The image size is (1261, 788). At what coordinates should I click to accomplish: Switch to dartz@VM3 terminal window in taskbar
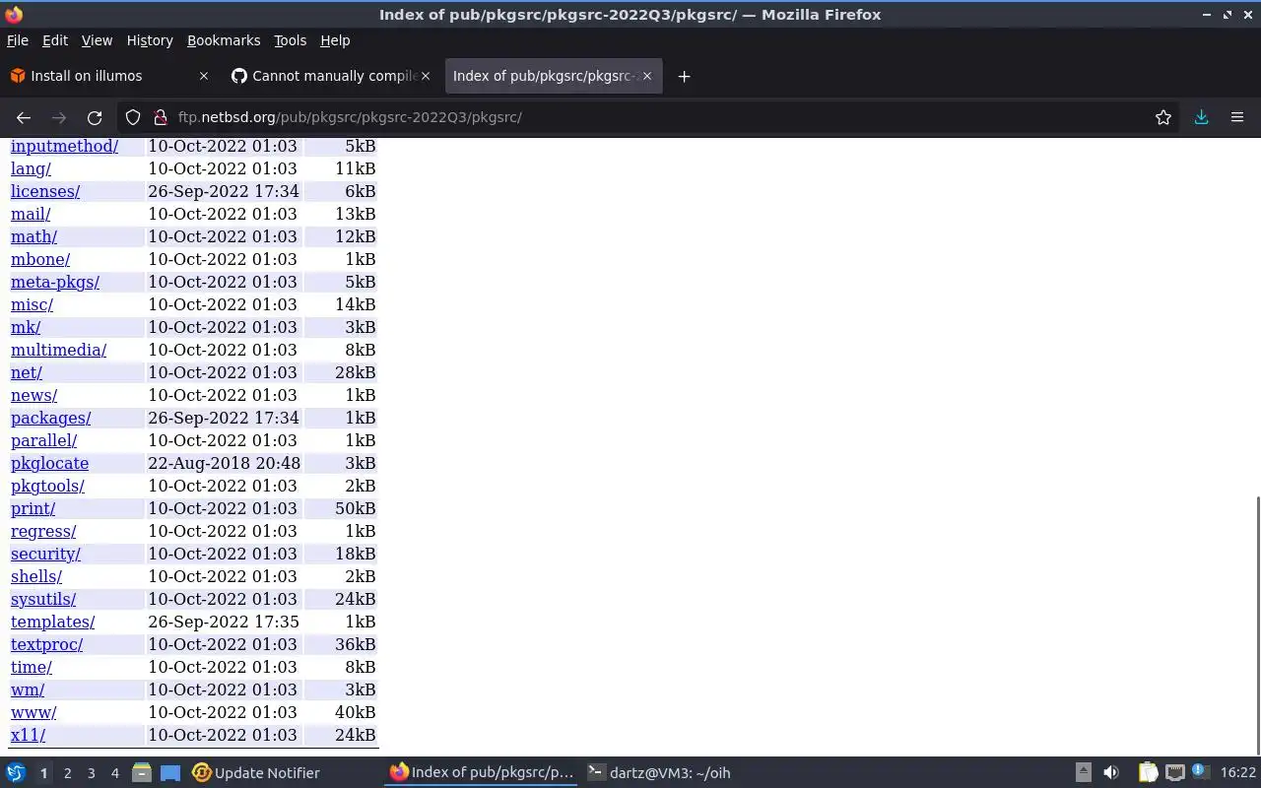[659, 773]
